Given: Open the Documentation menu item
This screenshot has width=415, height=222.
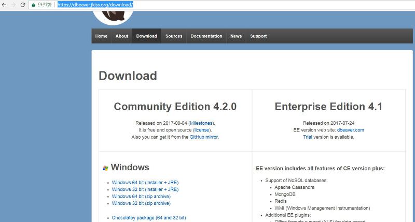Looking at the screenshot, I should click(206, 36).
